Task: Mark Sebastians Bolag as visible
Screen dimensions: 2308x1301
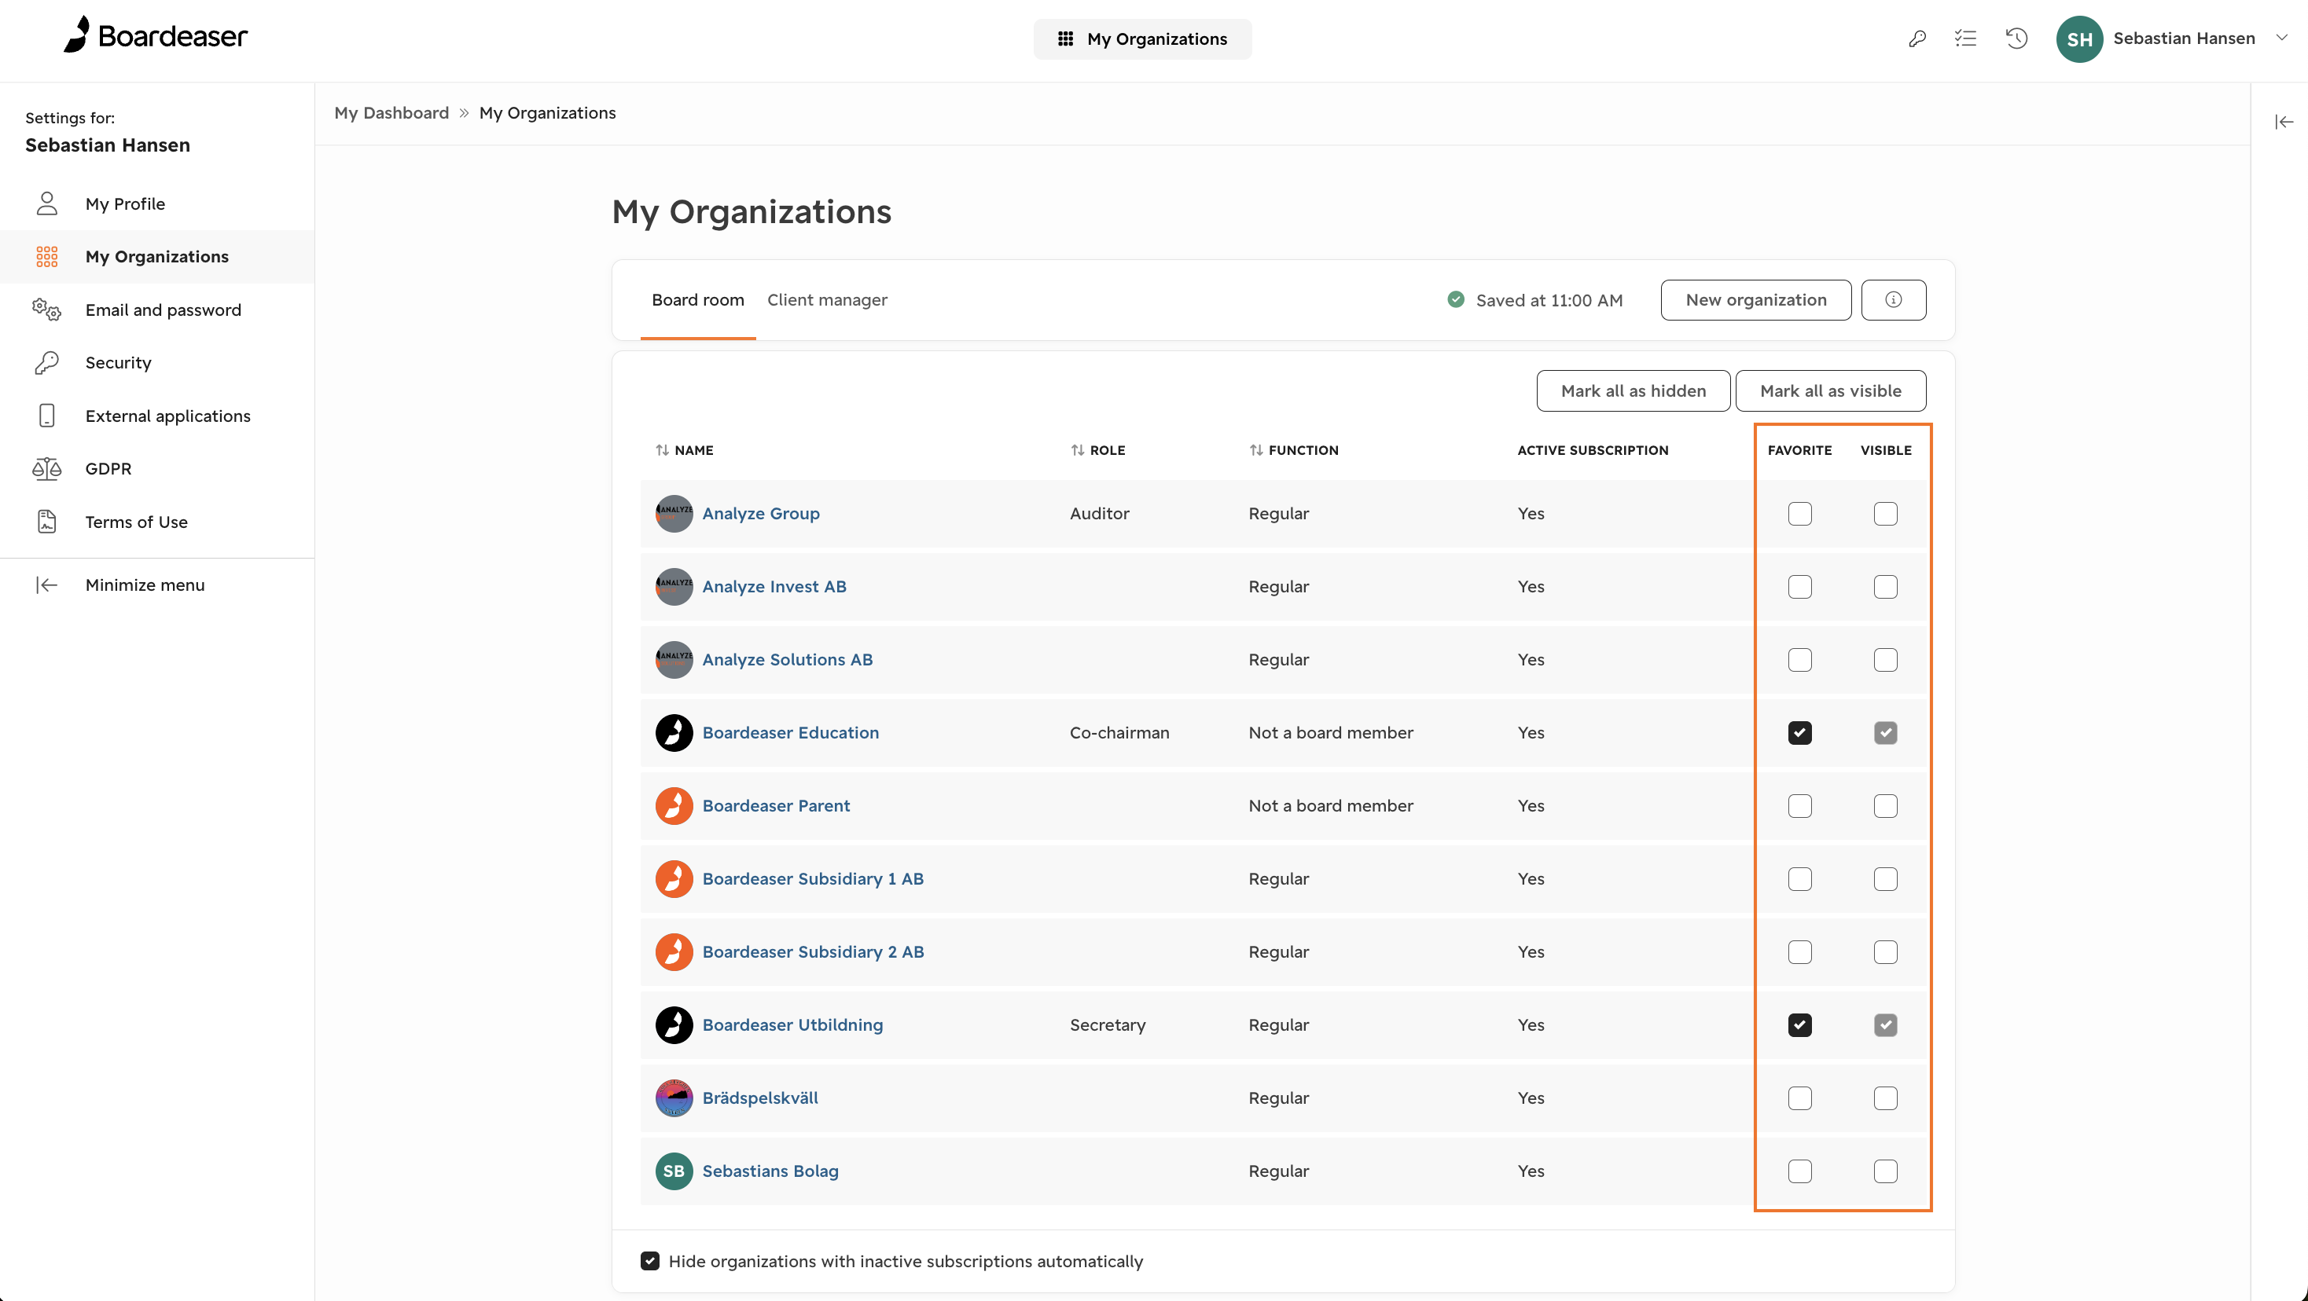Action: [x=1885, y=1171]
